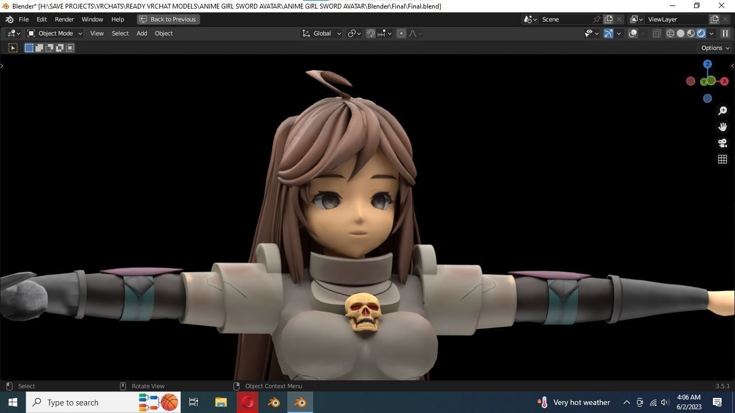Image resolution: width=735 pixels, height=413 pixels.
Task: Click the Options button in viewport
Action: point(714,48)
